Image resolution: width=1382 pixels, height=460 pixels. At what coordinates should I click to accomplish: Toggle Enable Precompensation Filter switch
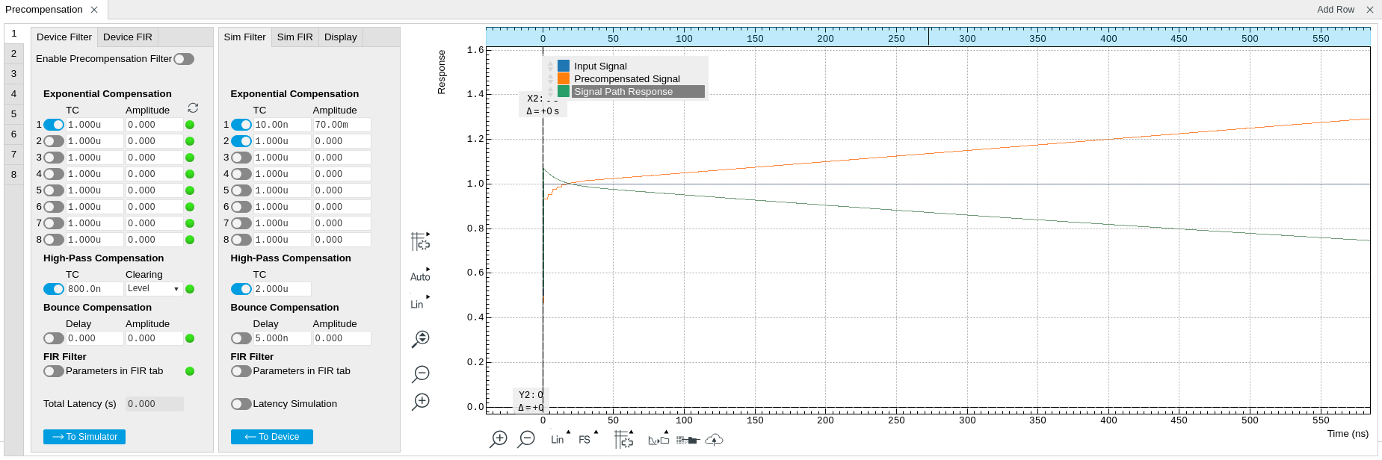(184, 59)
